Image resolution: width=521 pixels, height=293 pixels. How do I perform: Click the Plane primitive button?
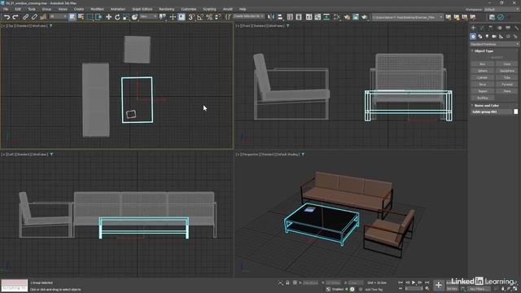click(x=507, y=91)
